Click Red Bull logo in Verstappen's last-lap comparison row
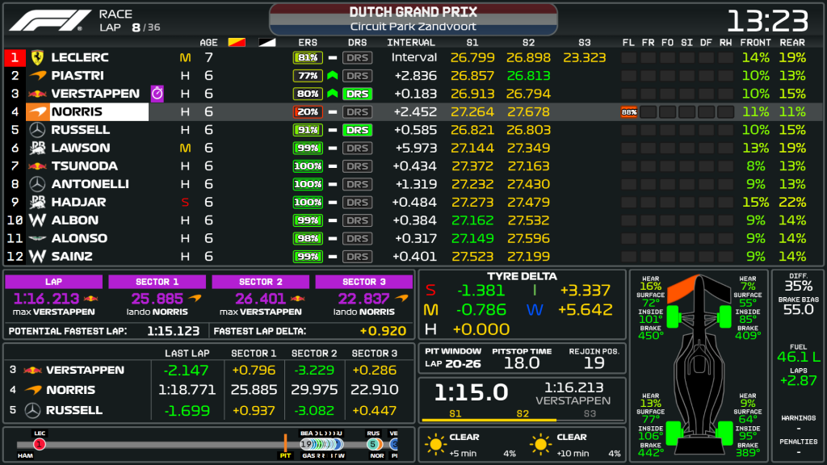This screenshot has height=465, width=827. tap(32, 371)
